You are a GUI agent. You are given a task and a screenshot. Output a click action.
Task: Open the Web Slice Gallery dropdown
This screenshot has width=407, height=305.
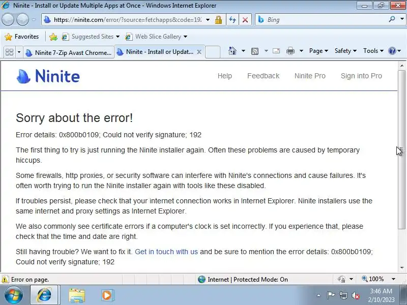156,37
